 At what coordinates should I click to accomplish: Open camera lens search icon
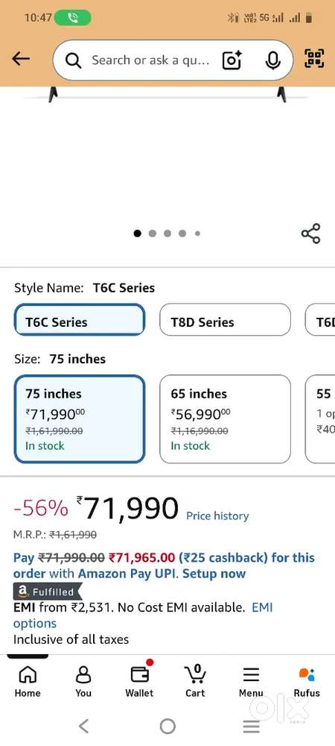coord(232,60)
